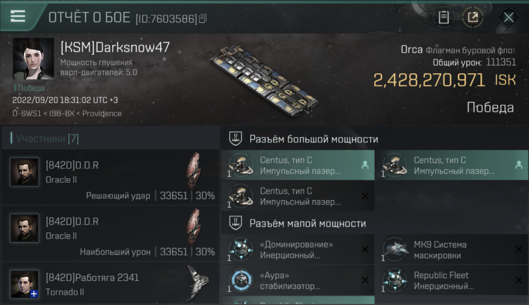Viewport: 529px width, 305px height.
Task: Select «Доминирование» Инерционный module
Action: (x=298, y=250)
